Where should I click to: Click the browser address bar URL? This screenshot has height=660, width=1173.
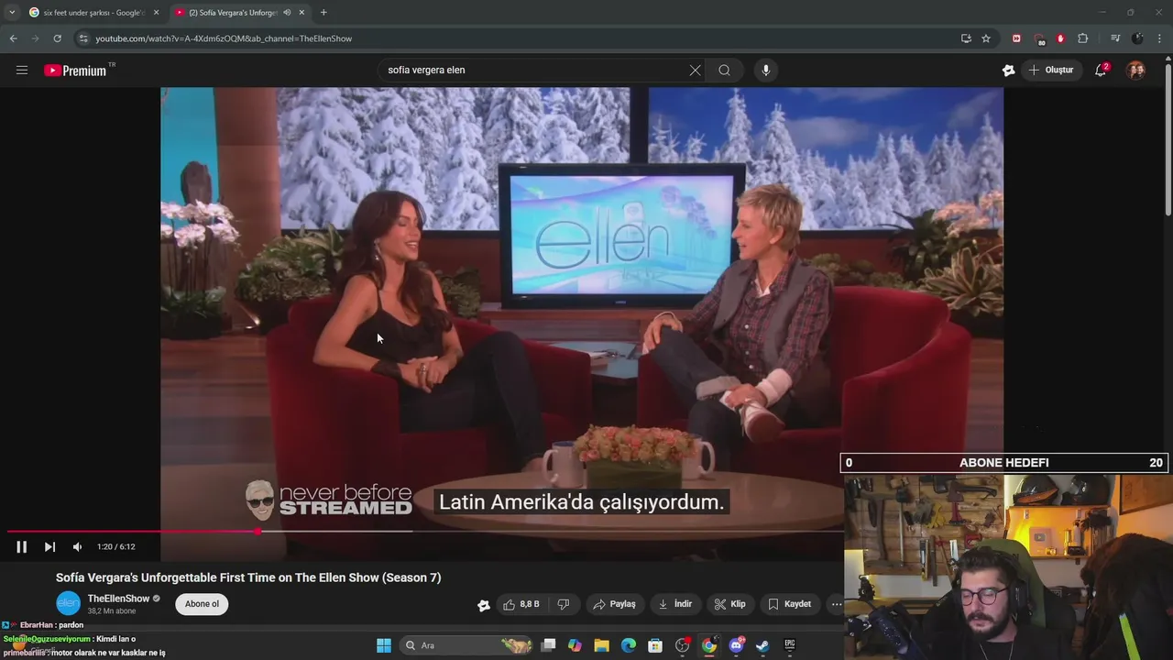tap(224, 38)
